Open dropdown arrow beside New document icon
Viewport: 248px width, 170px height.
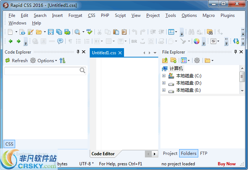click(16, 32)
